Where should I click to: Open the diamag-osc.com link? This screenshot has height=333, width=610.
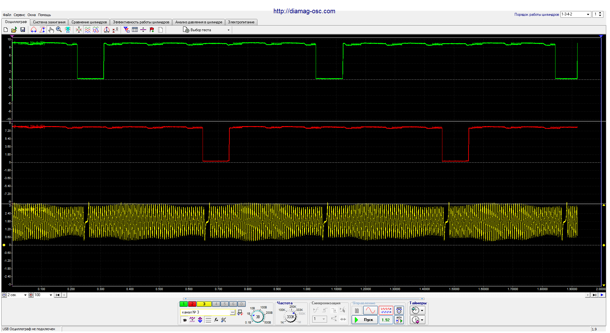[304, 11]
